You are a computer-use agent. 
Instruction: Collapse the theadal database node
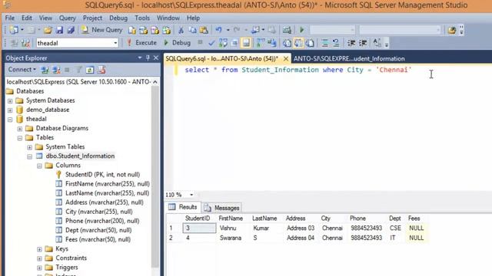coord(10,120)
